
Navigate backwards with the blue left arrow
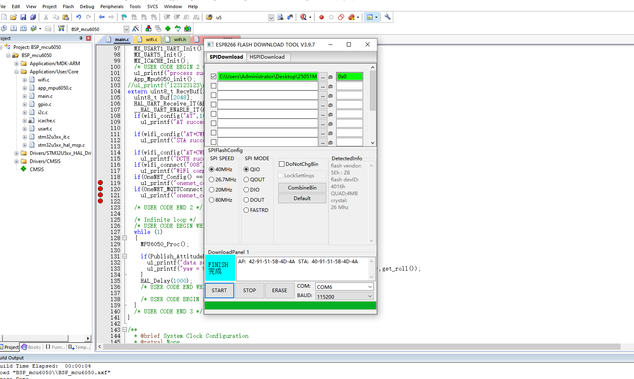point(102,17)
